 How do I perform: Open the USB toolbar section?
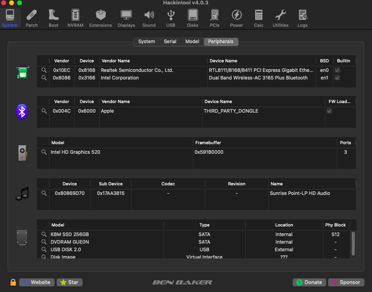click(x=171, y=18)
